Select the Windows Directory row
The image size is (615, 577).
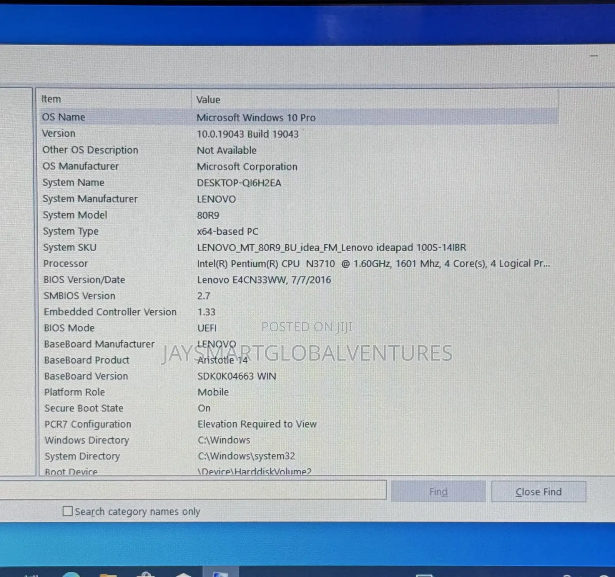(299, 440)
